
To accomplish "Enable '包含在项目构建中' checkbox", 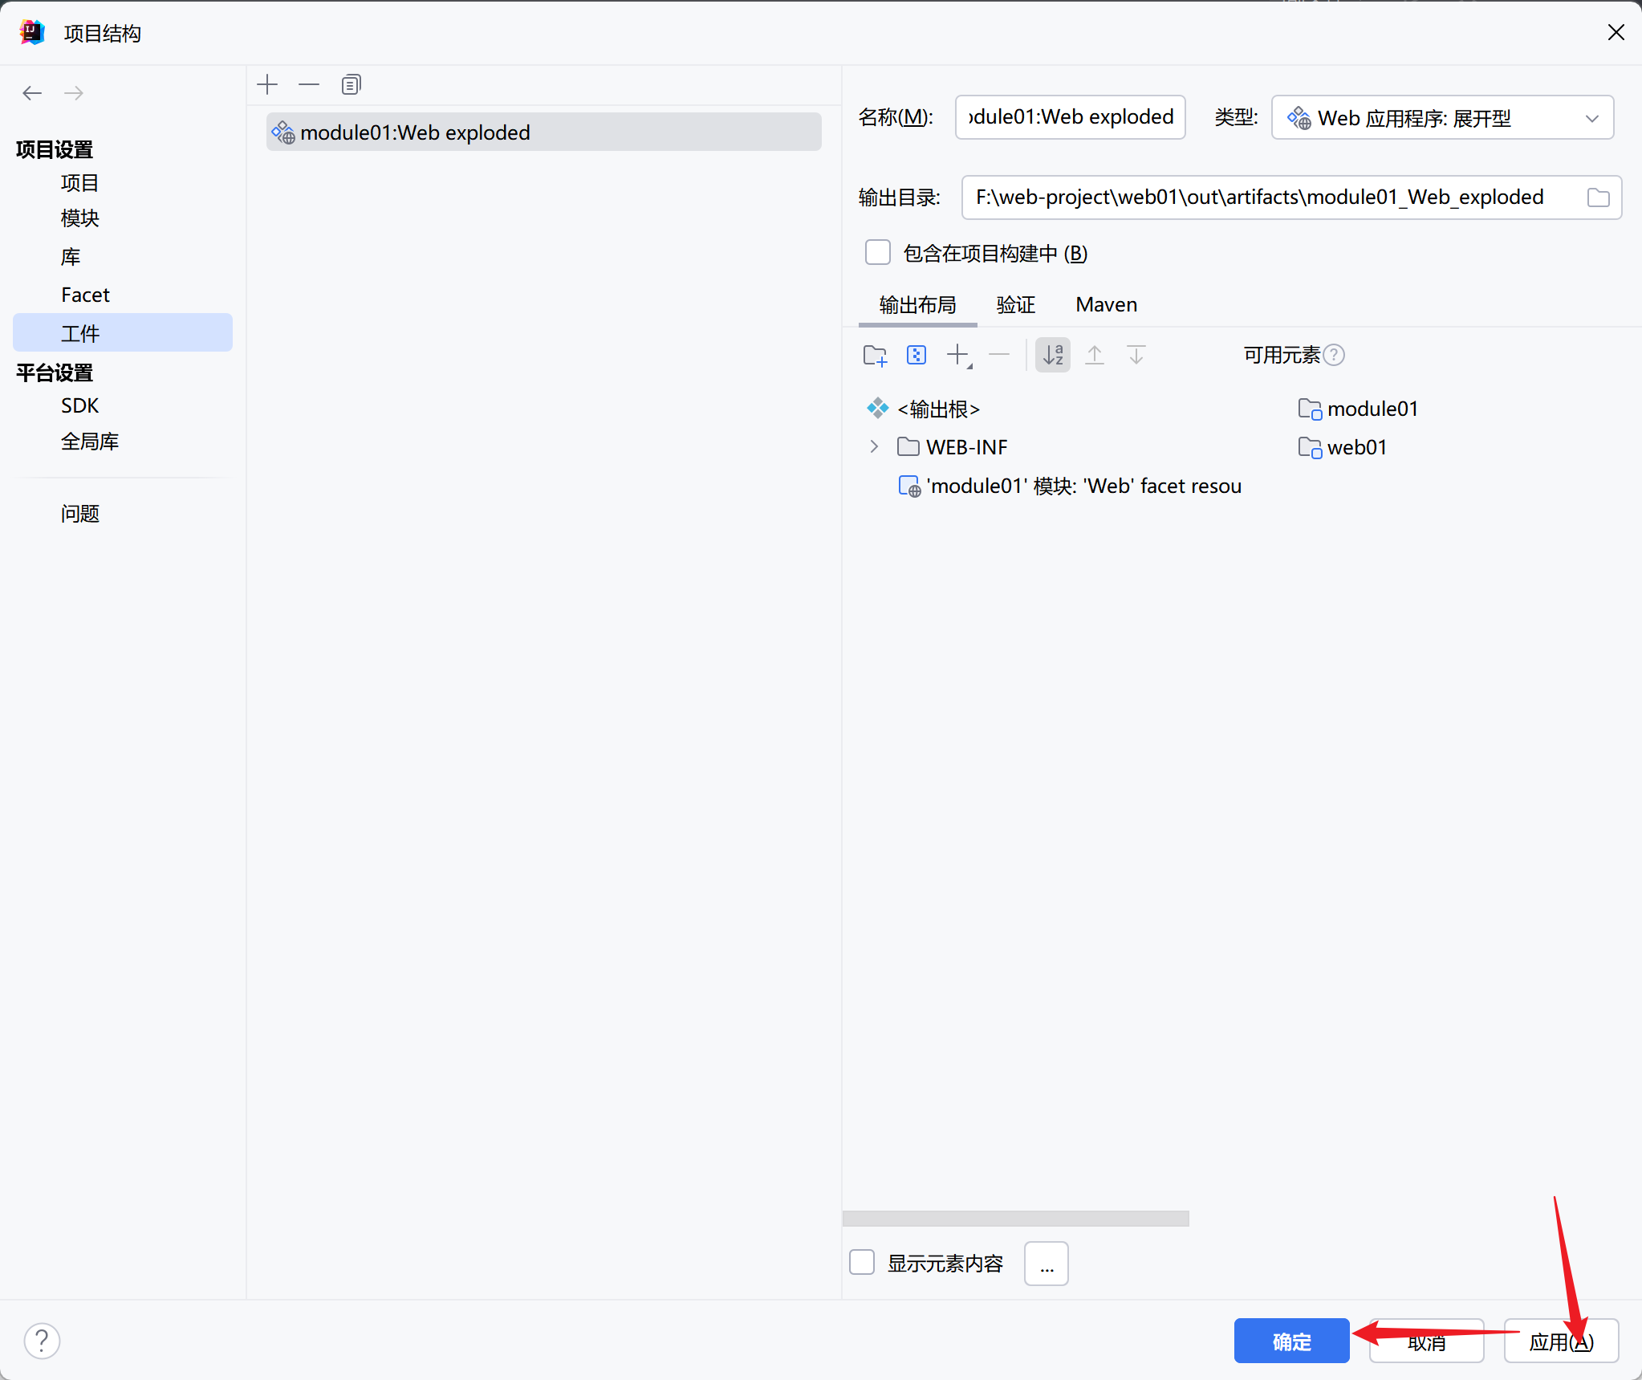I will coord(877,253).
